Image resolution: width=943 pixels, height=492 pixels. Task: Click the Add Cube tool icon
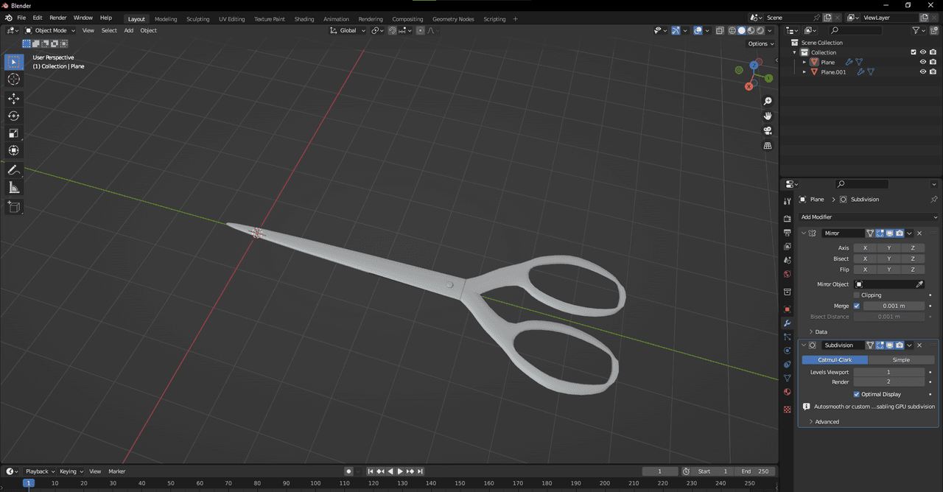[x=13, y=207]
